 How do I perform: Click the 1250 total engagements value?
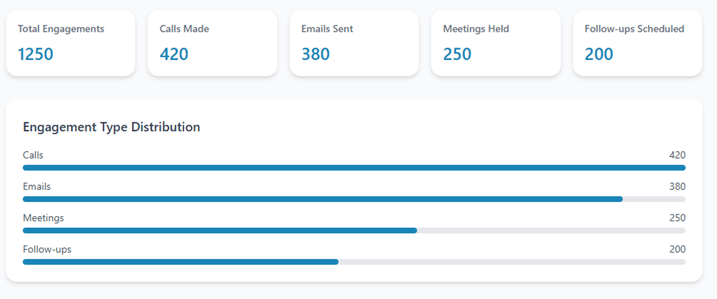tap(36, 54)
